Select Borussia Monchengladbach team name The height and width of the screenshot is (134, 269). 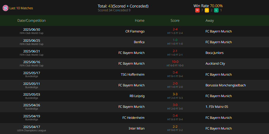tap(226, 85)
